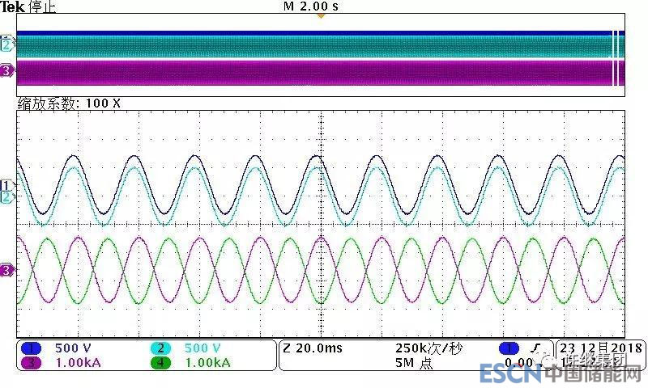Click channel 3 ground marker beside lower waveforms
The height and width of the screenshot is (388, 648).
[7, 270]
